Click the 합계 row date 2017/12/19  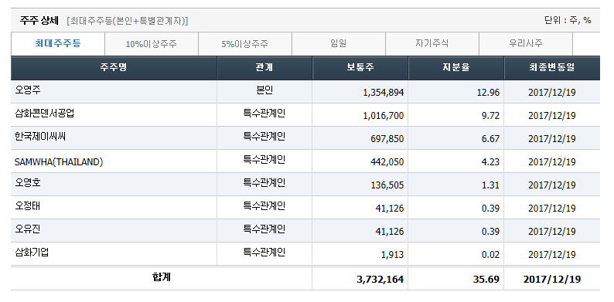(x=551, y=280)
